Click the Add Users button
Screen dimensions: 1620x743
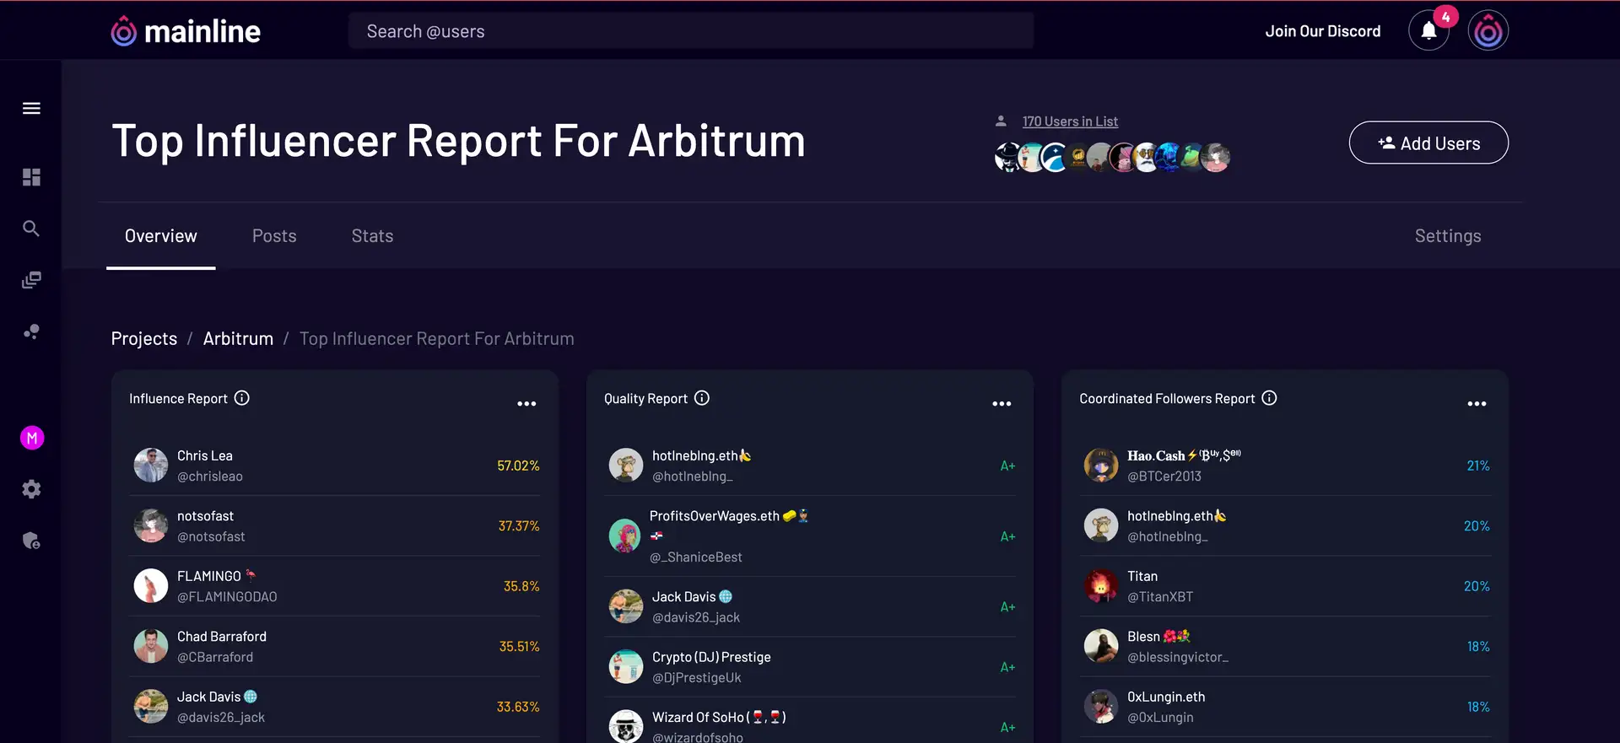[1428, 143]
